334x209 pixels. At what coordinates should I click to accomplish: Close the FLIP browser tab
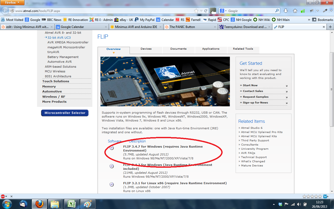324,27
